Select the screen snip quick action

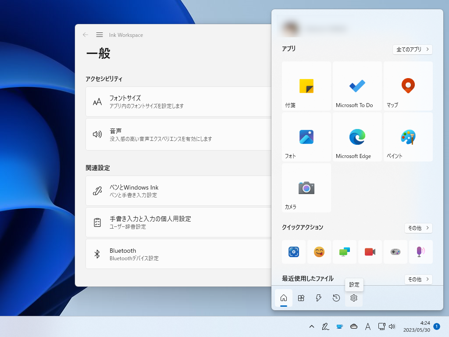click(x=293, y=252)
